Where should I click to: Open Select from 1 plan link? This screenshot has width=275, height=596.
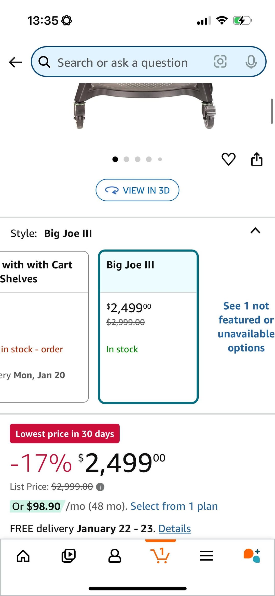pyautogui.click(x=174, y=506)
